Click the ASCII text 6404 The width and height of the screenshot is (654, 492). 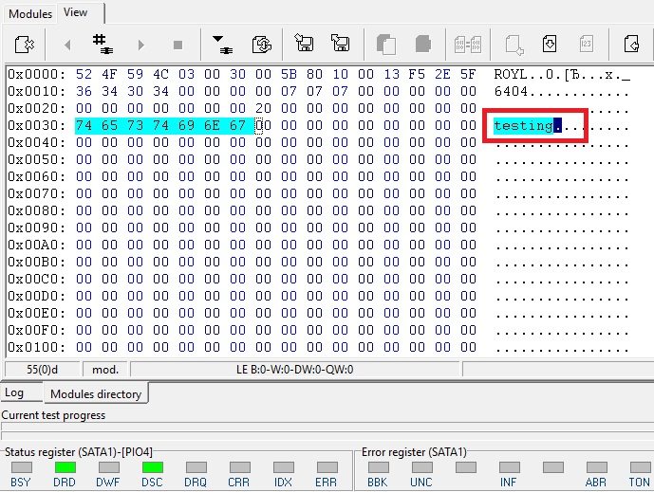[x=511, y=92]
